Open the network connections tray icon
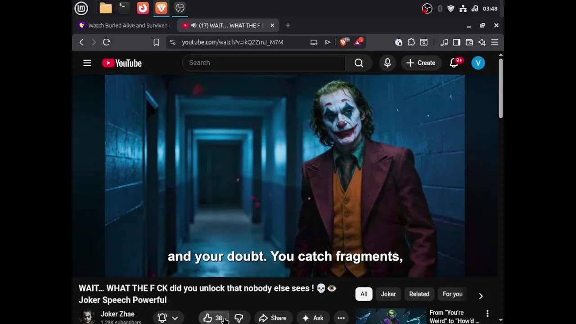This screenshot has width=576, height=324. pyautogui.click(x=463, y=9)
